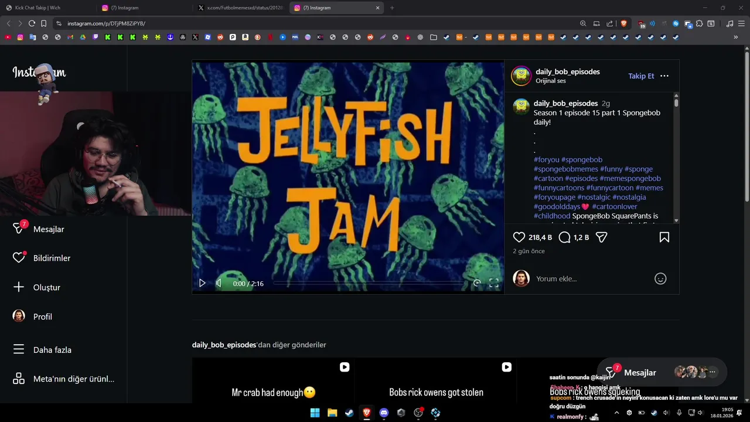Open Bildirimler notifications in sidebar
The height and width of the screenshot is (422, 750).
pos(42,258)
